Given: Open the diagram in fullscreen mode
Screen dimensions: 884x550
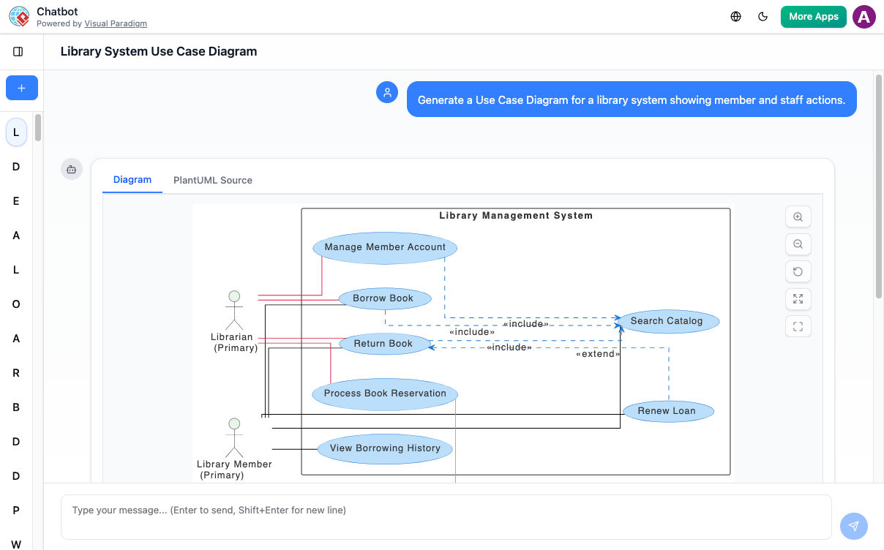Looking at the screenshot, I should pyautogui.click(x=798, y=326).
